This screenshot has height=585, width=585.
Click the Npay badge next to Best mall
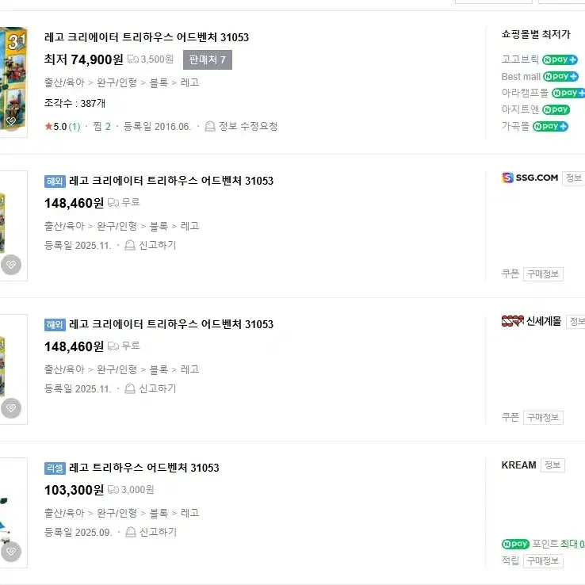point(560,76)
